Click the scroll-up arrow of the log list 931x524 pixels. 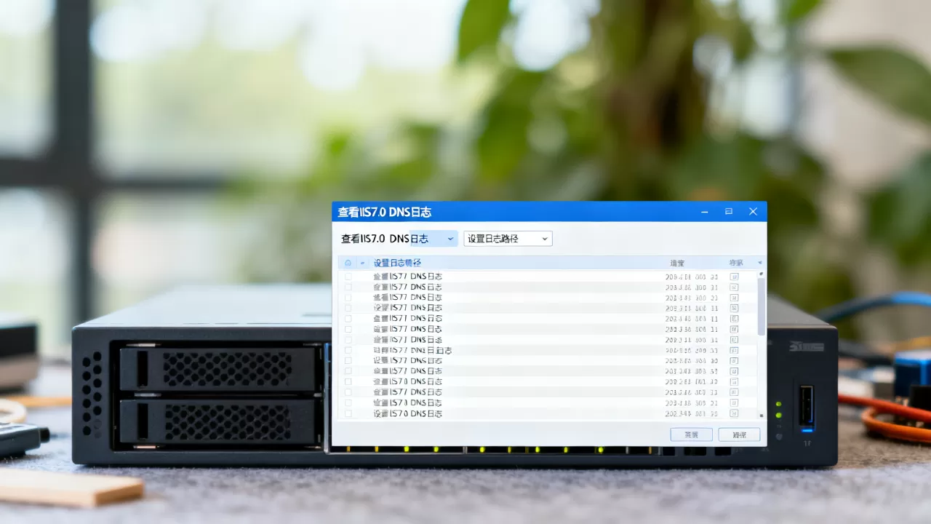point(762,274)
